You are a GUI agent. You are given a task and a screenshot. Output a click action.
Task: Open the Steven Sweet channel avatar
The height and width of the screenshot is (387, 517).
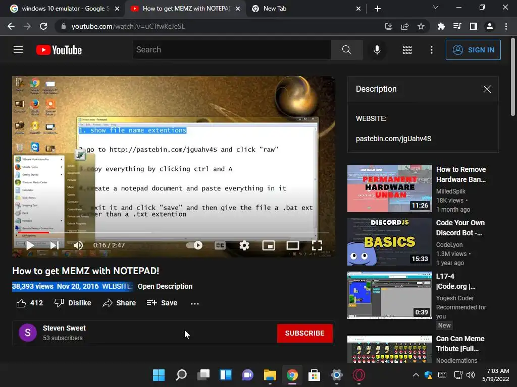point(28,333)
